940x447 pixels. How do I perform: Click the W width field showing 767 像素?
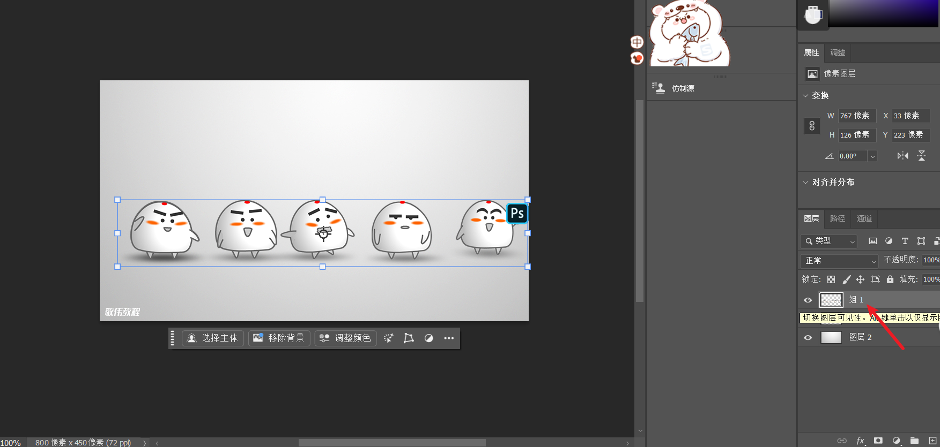(x=857, y=116)
